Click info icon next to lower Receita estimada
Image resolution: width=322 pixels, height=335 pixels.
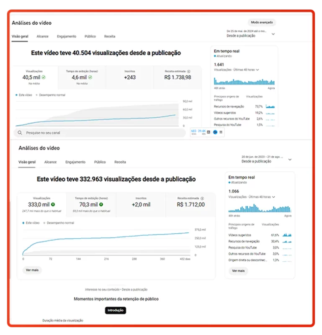point(202,198)
